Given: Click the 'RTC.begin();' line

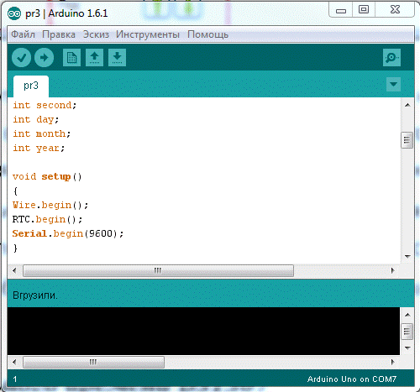Looking at the screenshot, I should tap(47, 219).
